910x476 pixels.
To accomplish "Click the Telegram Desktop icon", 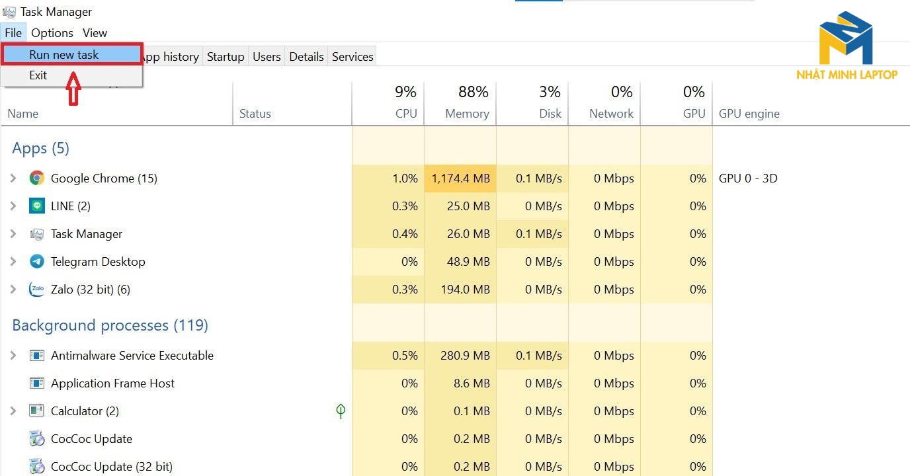I will pos(37,261).
